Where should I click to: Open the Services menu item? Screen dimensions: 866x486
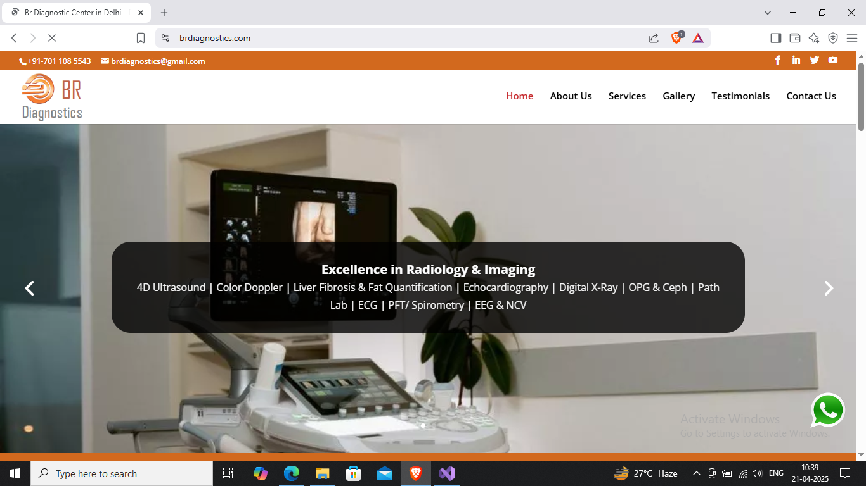pos(627,96)
